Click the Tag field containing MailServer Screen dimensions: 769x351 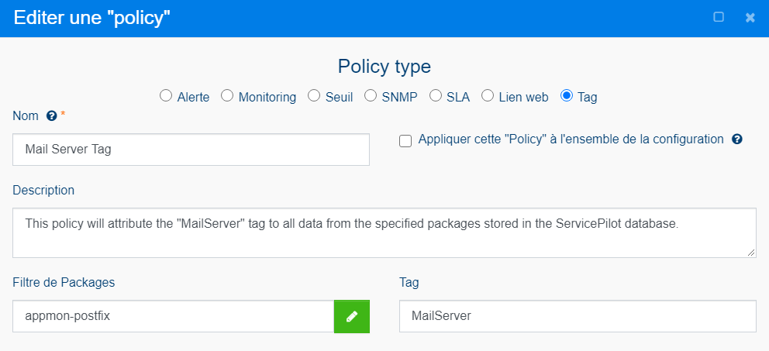click(x=578, y=316)
